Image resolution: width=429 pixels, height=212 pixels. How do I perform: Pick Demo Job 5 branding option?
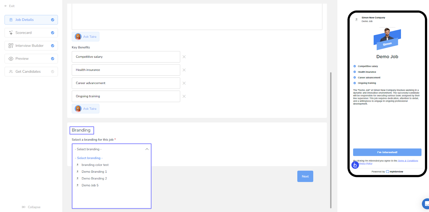(90, 185)
